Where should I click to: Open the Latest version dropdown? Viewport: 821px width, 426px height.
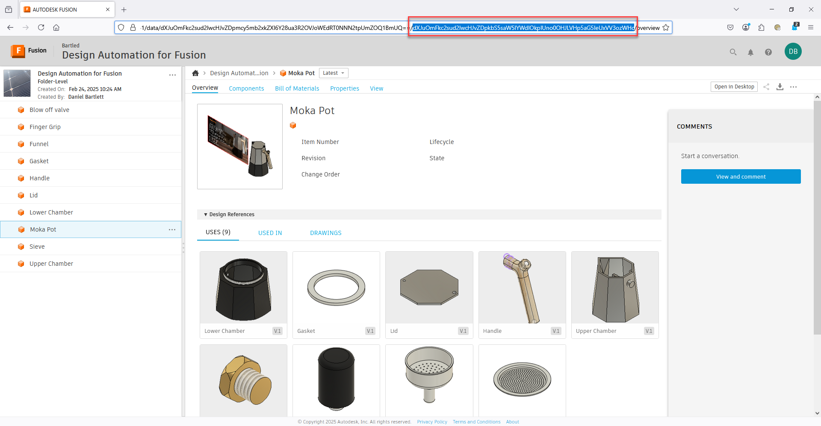334,73
